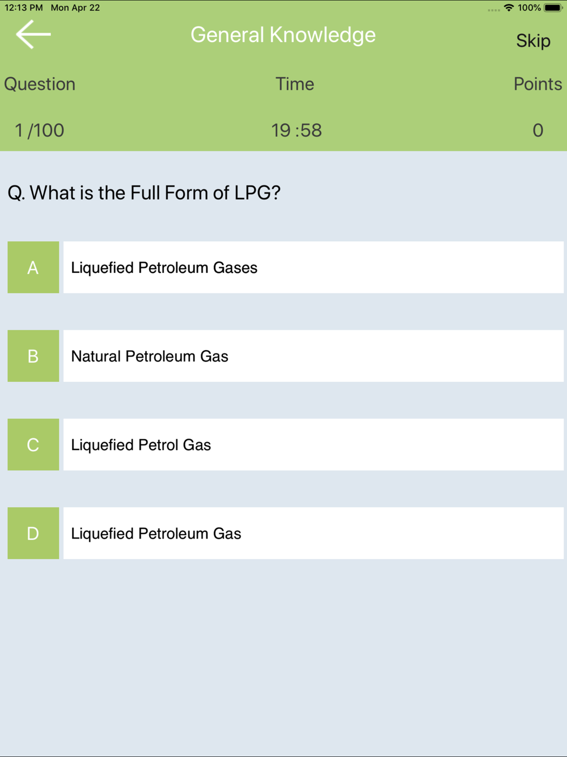
Task: Tap the battery icon in status bar
Action: click(553, 8)
